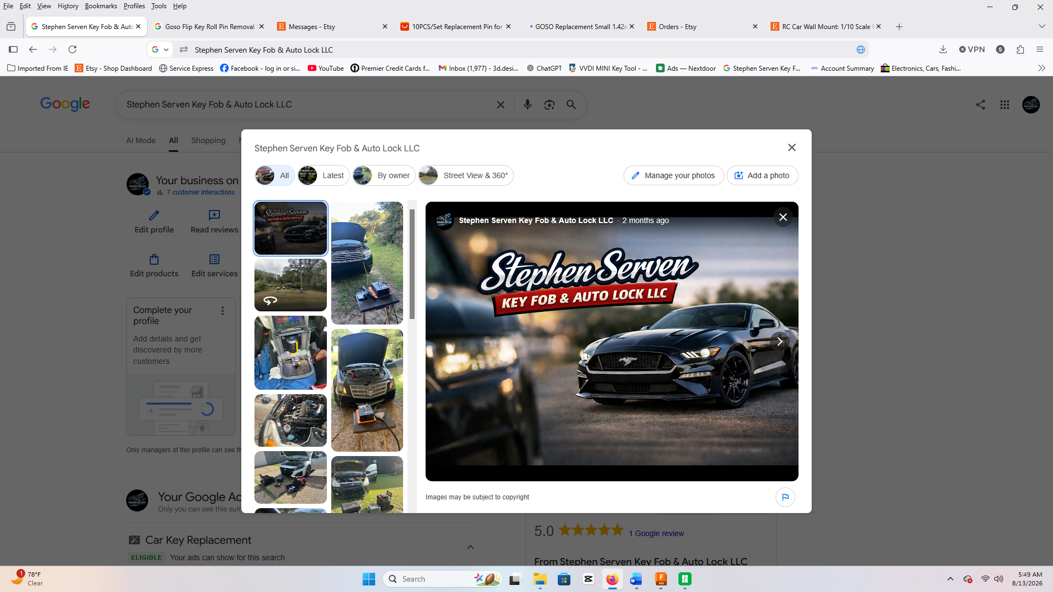
Task: Open File Explorer from taskbar
Action: pyautogui.click(x=540, y=579)
